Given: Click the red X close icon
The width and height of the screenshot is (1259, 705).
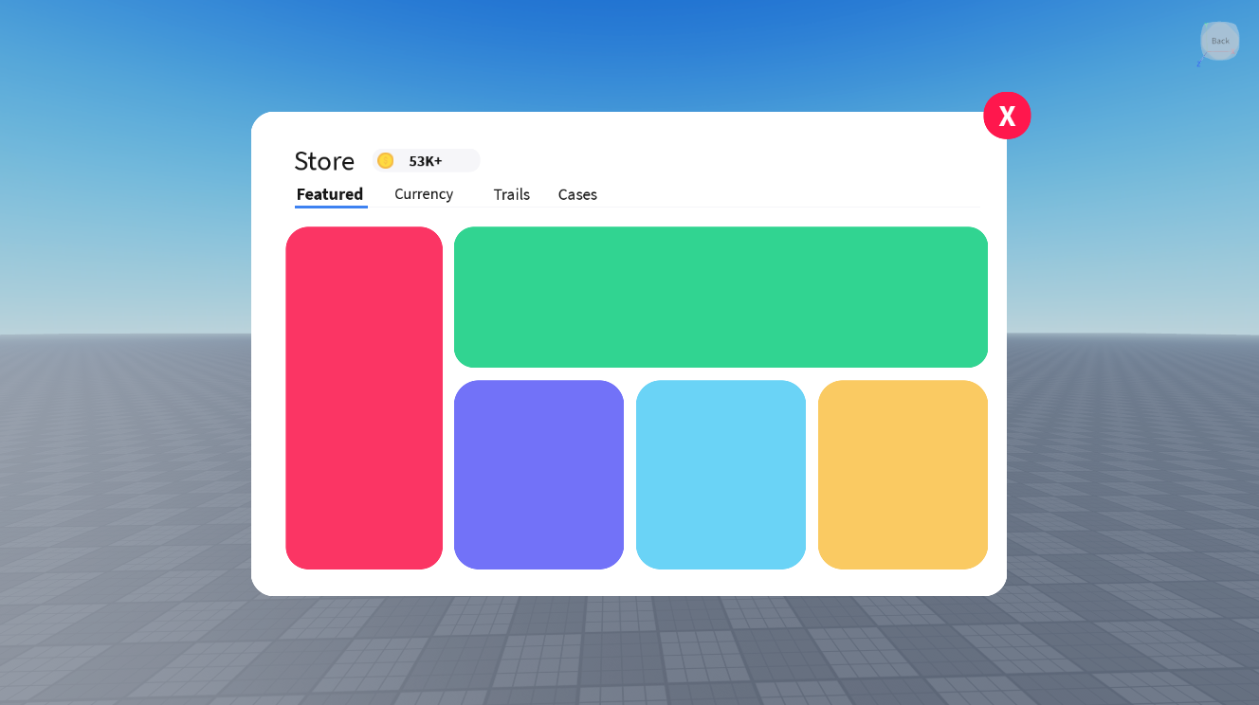Looking at the screenshot, I should 1007,115.
